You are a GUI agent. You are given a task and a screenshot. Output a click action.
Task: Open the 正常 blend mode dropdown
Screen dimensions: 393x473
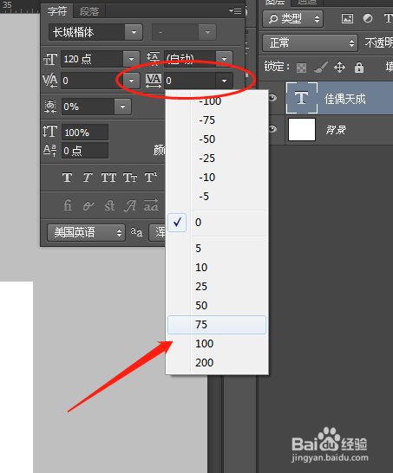click(310, 42)
